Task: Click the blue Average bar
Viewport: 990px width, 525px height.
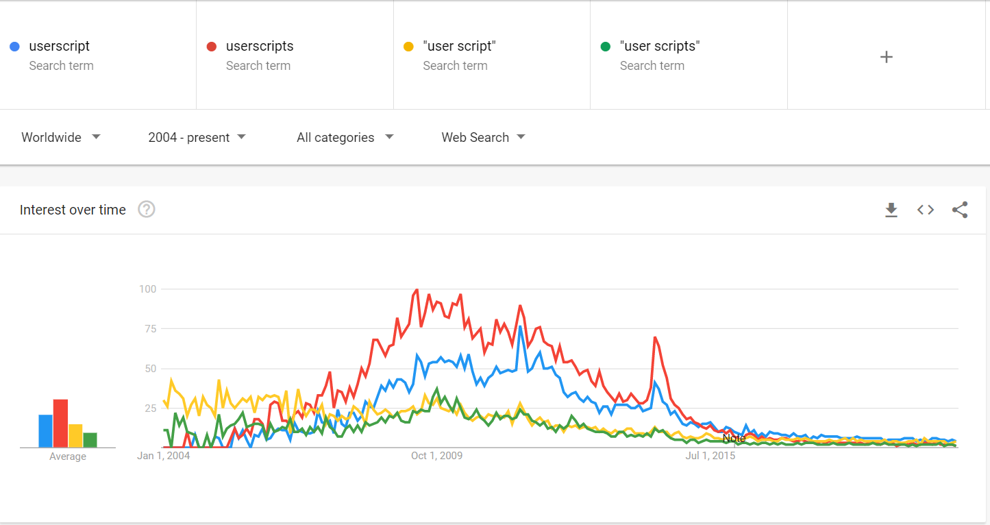Action: [45, 431]
